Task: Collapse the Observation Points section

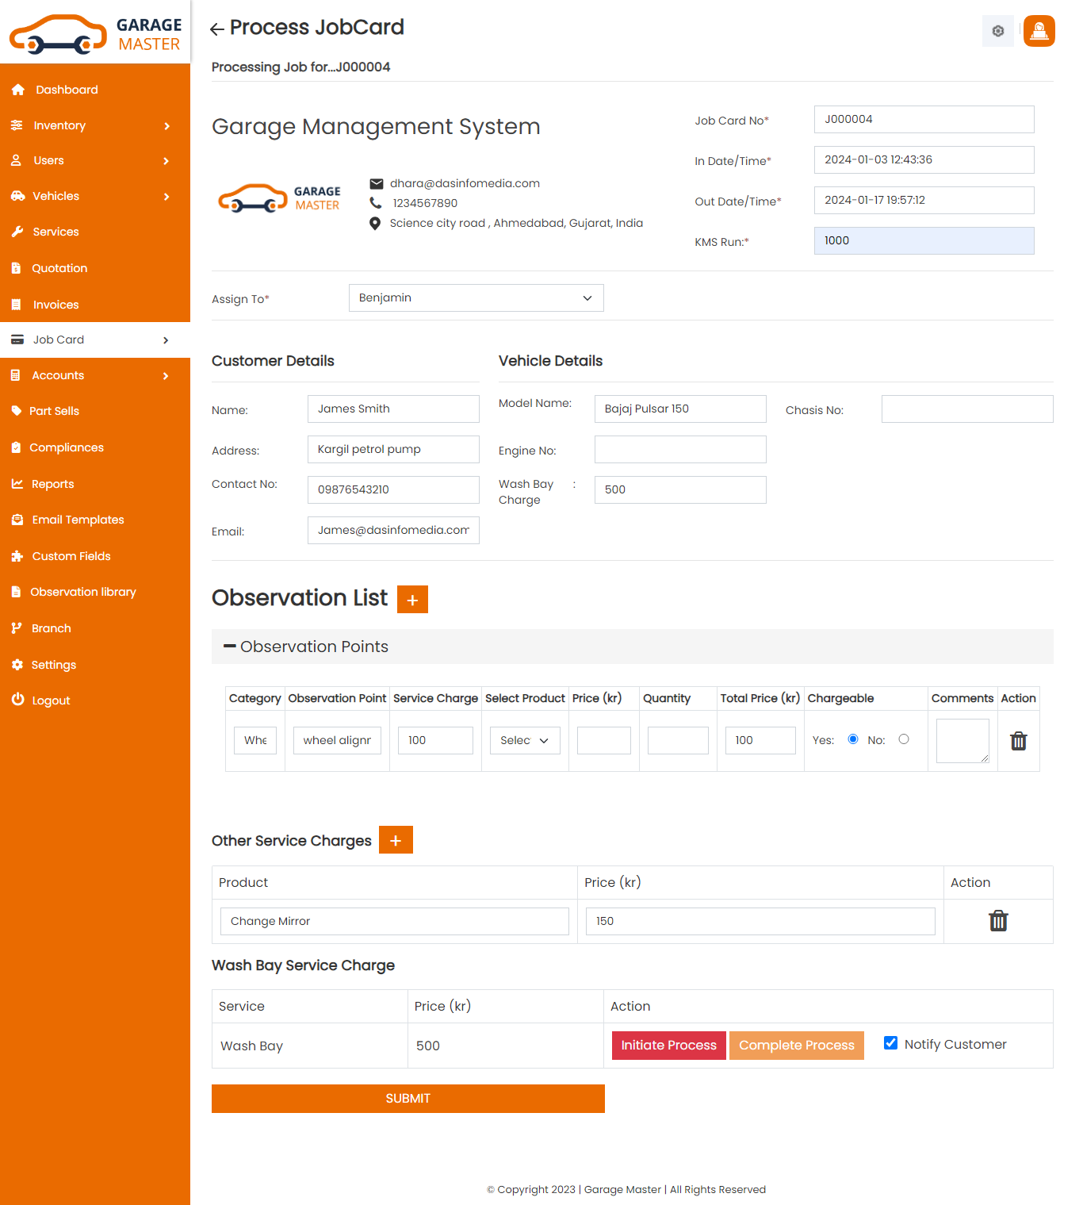Action: click(230, 646)
